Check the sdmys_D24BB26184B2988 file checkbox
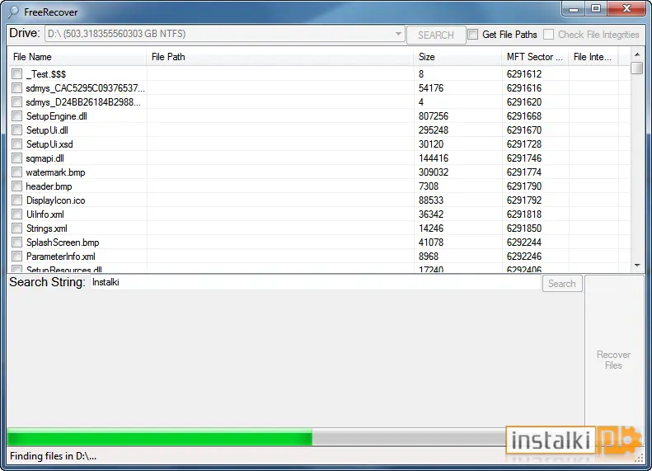 pyautogui.click(x=16, y=102)
